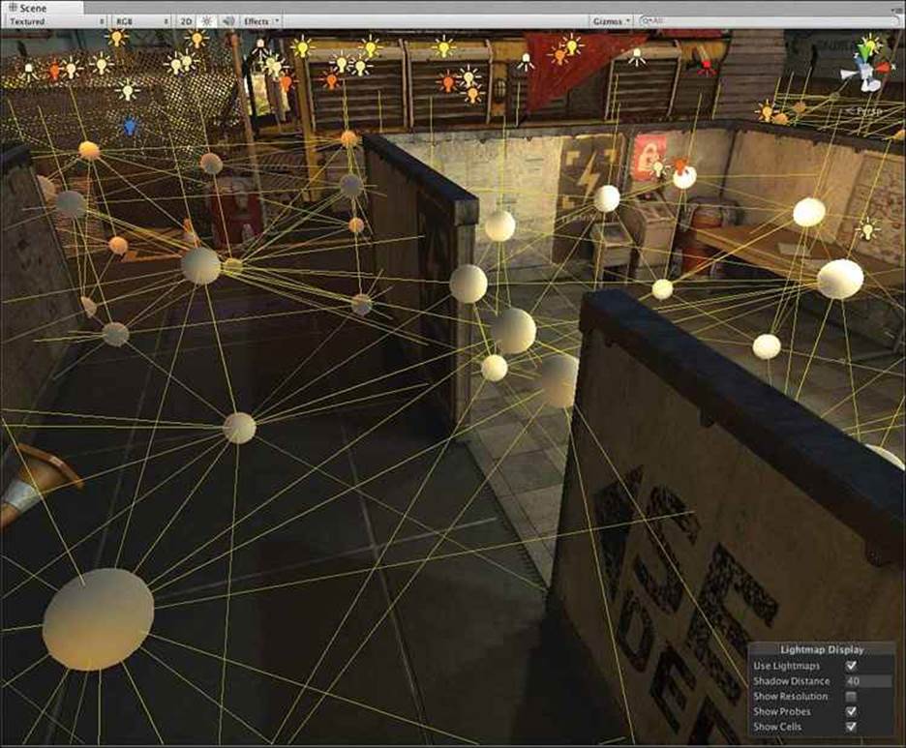The image size is (906, 748).
Task: Open the Textured draw mode dropdown
Action: pyautogui.click(x=56, y=21)
